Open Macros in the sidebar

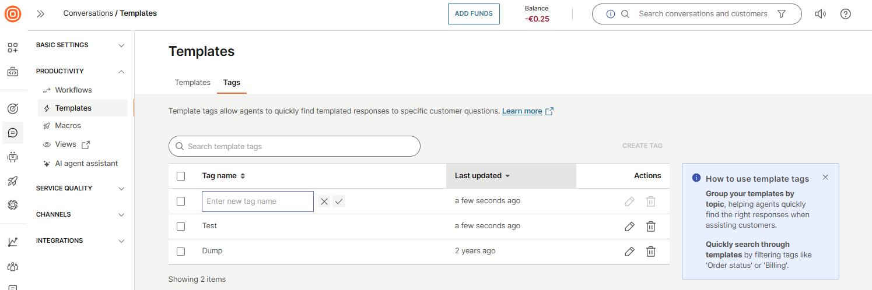[68, 126]
